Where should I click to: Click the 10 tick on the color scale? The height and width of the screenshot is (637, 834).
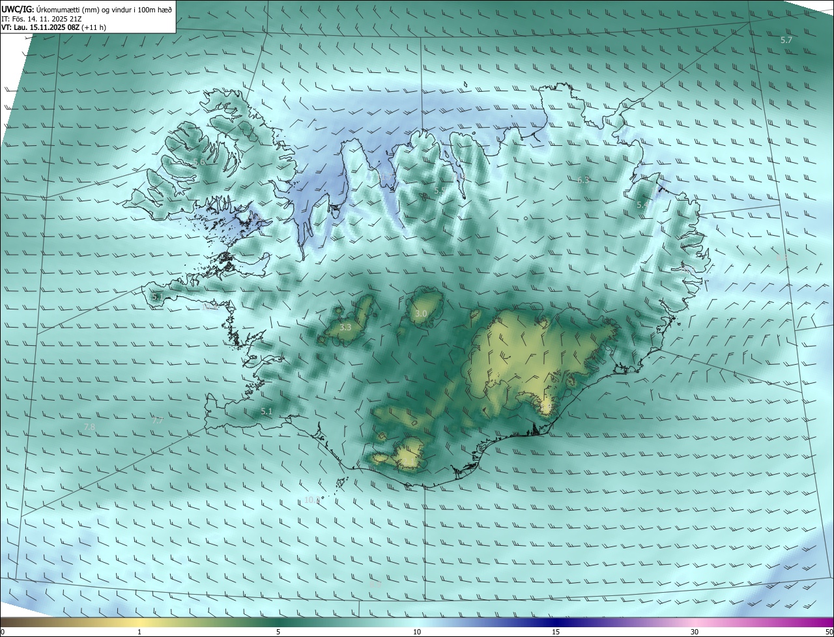pos(417,632)
